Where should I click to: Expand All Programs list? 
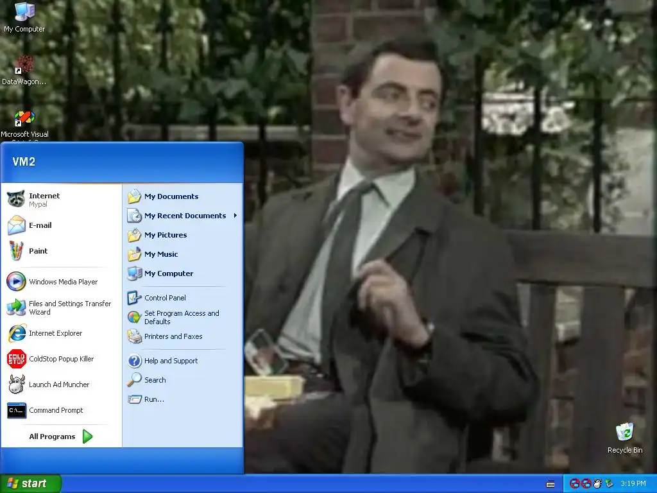click(x=61, y=437)
